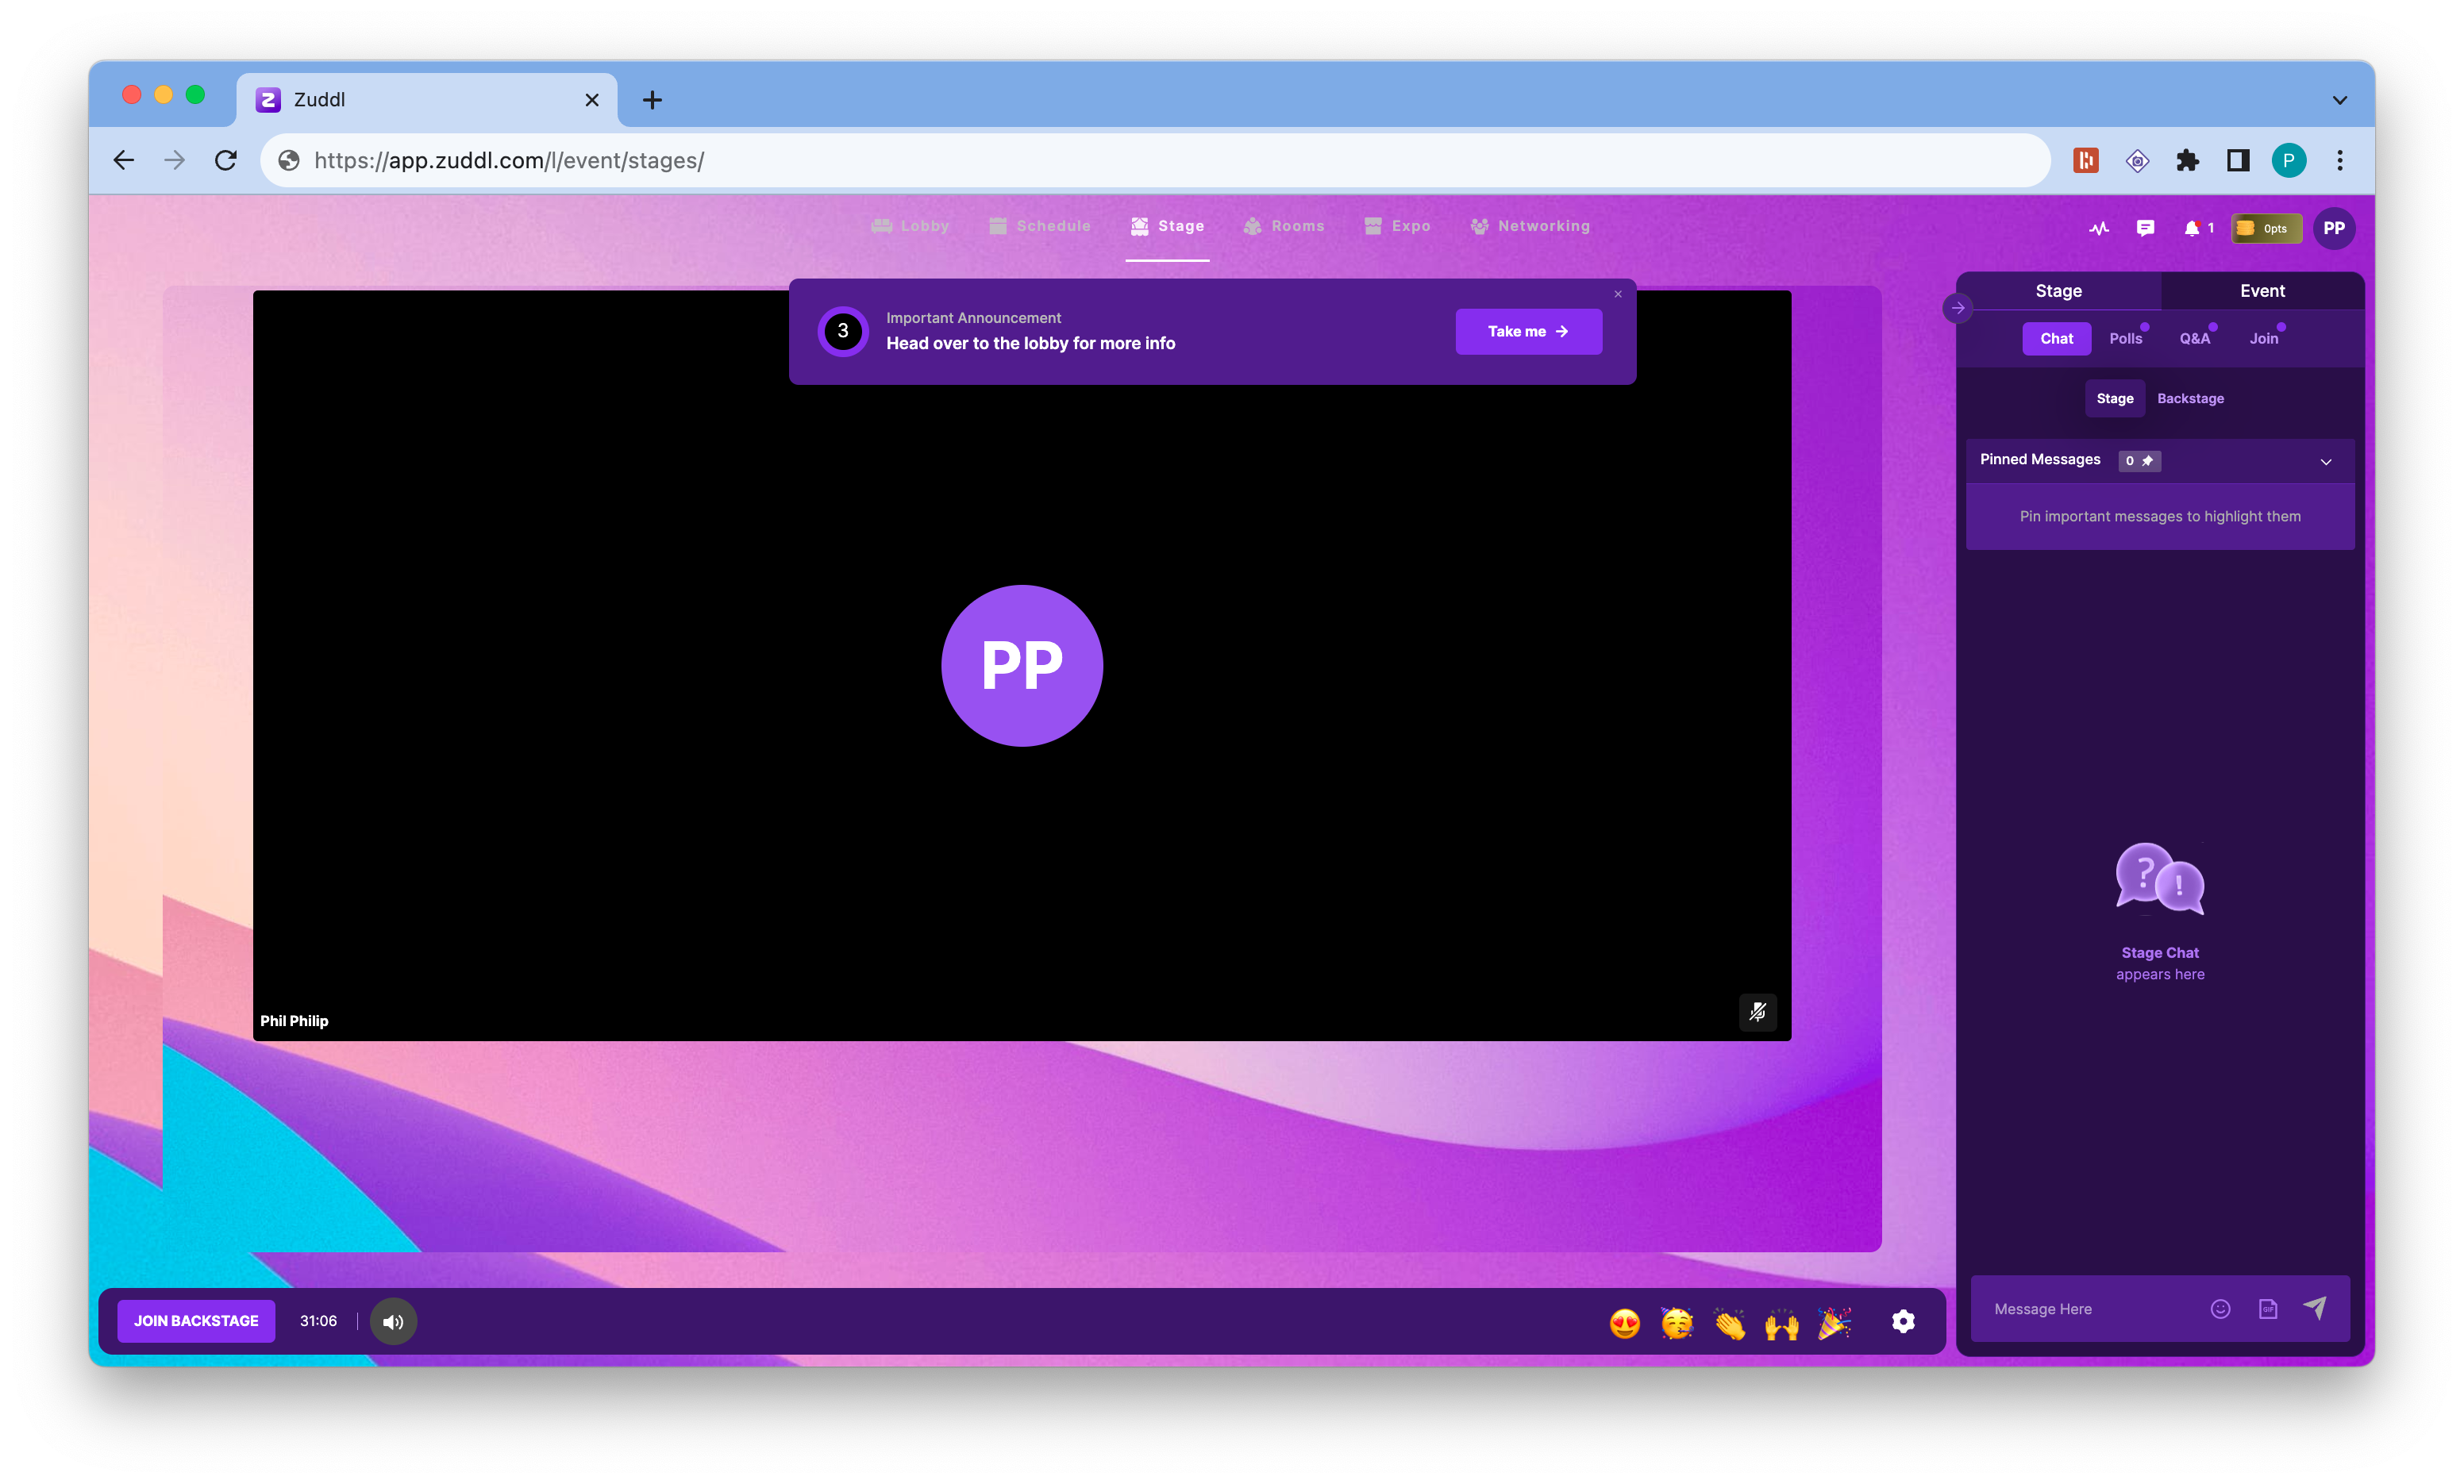
Task: Click the heart-eyes emoji reaction
Action: pyautogui.click(x=1625, y=1322)
